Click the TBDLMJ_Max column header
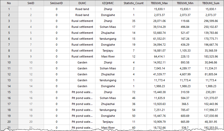The height and width of the screenshot is (131, 224). pyautogui.click(x=159, y=3)
